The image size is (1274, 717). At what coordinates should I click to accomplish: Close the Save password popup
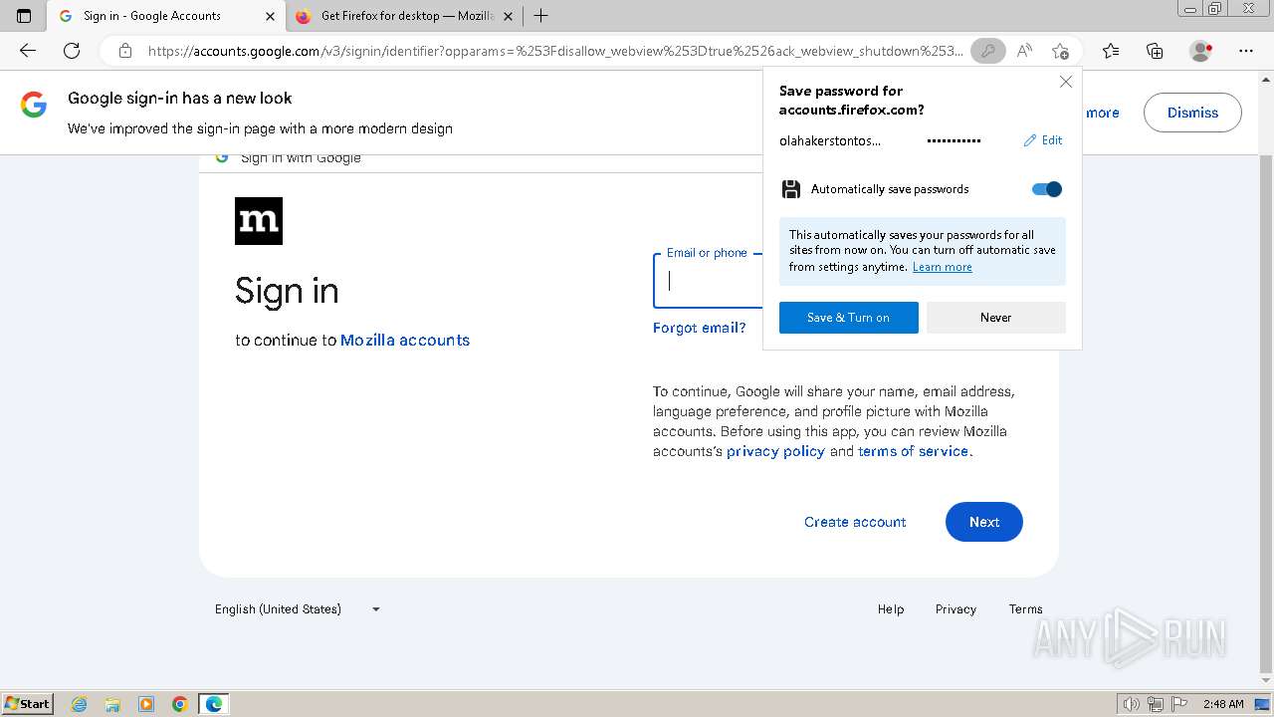click(1066, 82)
